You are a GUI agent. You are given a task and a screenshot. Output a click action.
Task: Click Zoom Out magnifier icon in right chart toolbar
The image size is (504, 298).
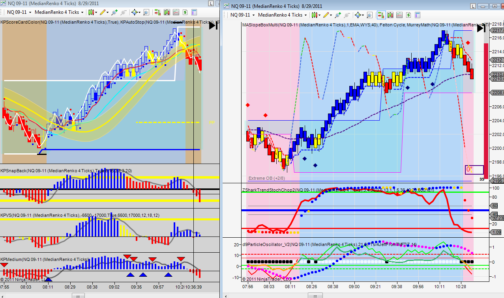click(347, 15)
